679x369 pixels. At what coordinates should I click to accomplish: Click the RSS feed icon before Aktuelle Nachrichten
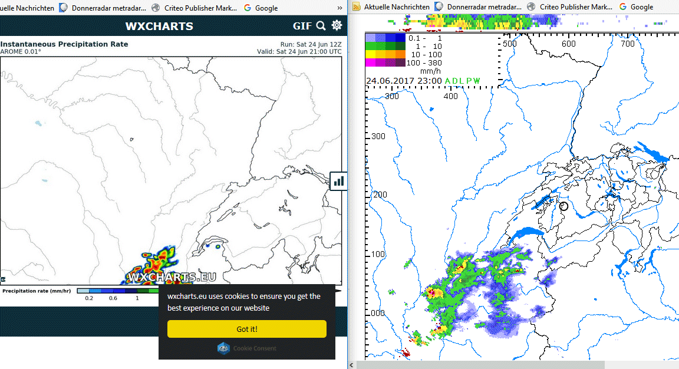pyautogui.click(x=357, y=7)
